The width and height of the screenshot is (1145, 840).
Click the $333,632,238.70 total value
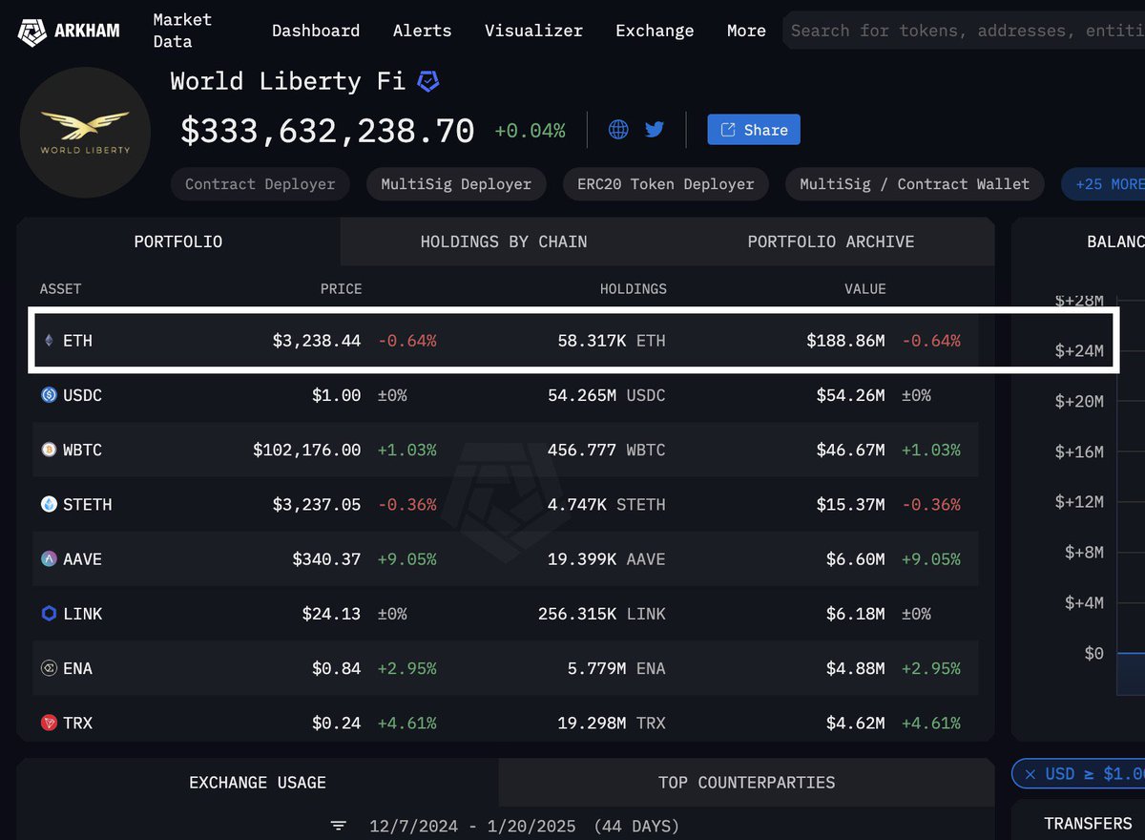327,131
